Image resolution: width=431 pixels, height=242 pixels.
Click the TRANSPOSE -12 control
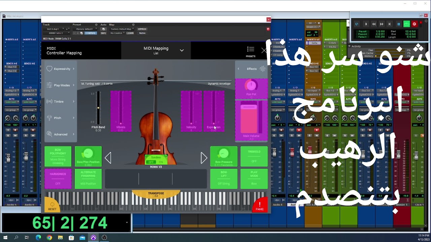tap(156, 194)
